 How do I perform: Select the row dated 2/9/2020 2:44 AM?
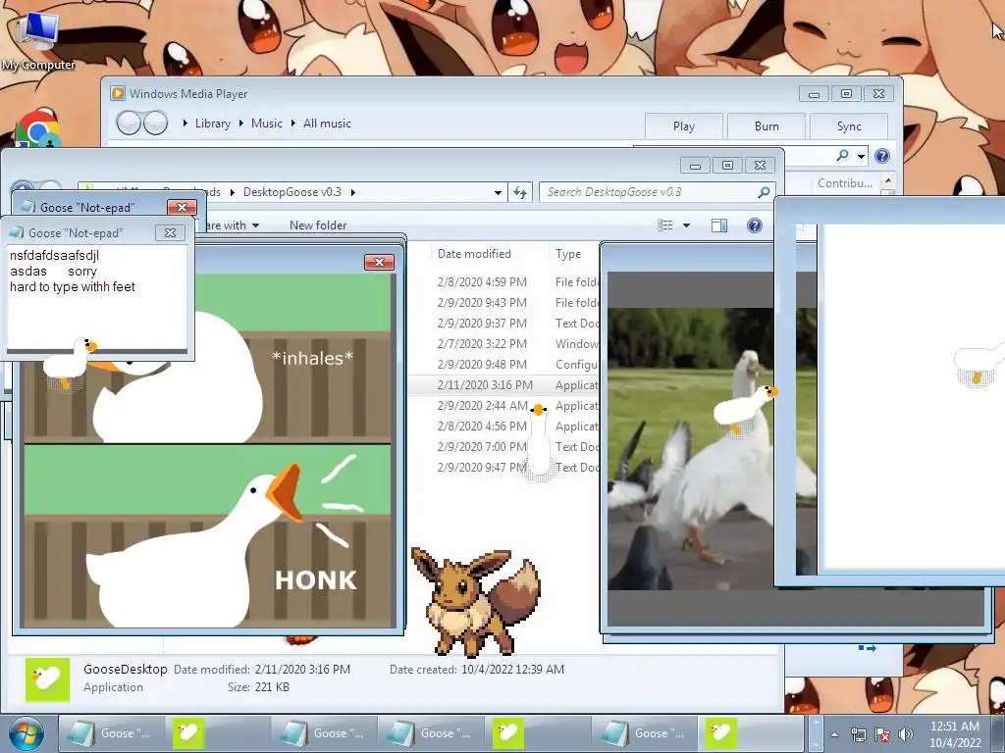pyautogui.click(x=503, y=405)
